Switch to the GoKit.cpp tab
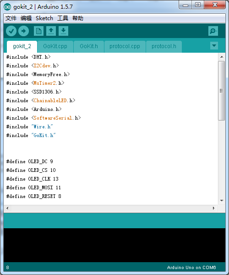The image size is (229, 275). point(55,46)
